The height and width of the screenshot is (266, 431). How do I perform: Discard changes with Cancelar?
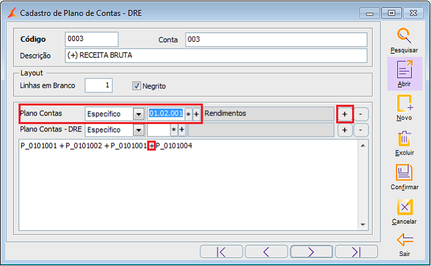(404, 212)
